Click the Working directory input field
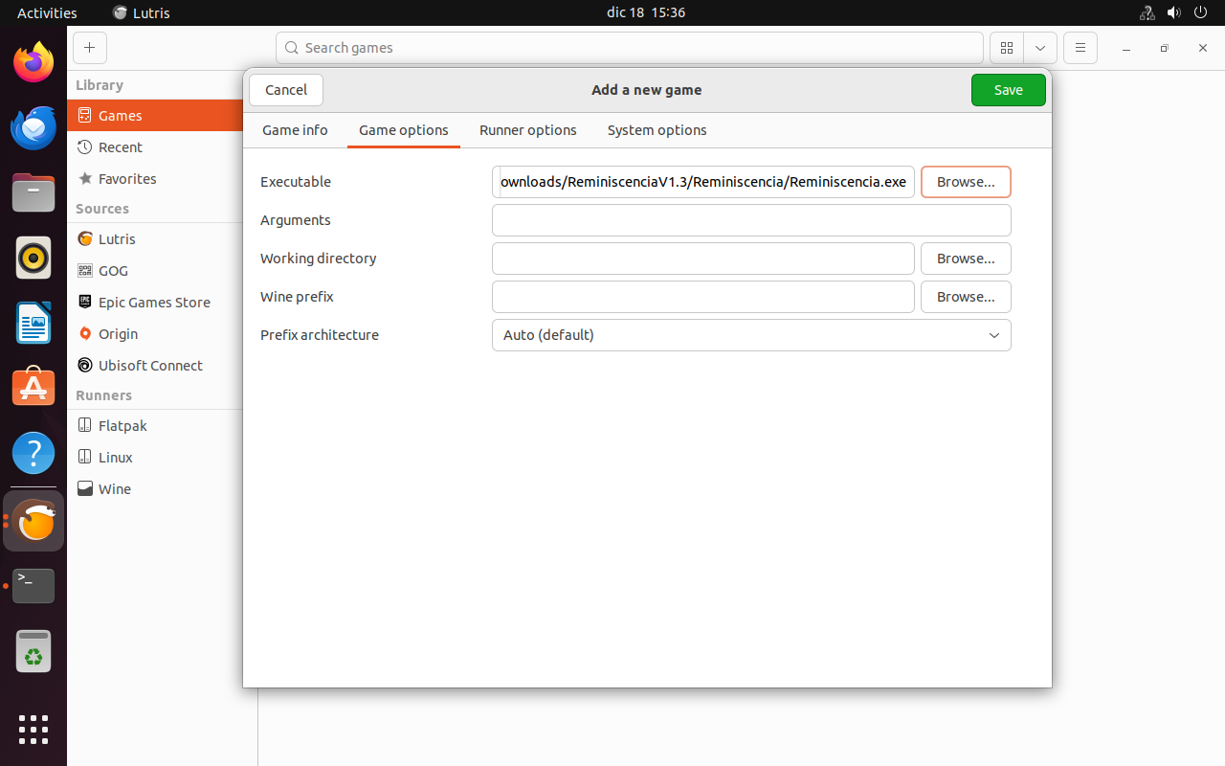 pos(703,259)
